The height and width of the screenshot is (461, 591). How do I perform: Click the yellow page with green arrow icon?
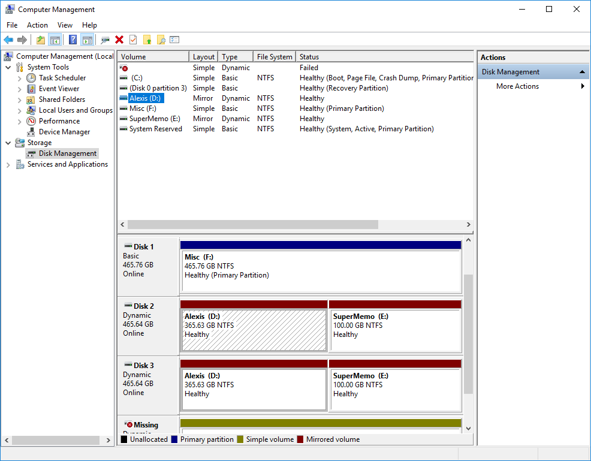[x=147, y=40]
